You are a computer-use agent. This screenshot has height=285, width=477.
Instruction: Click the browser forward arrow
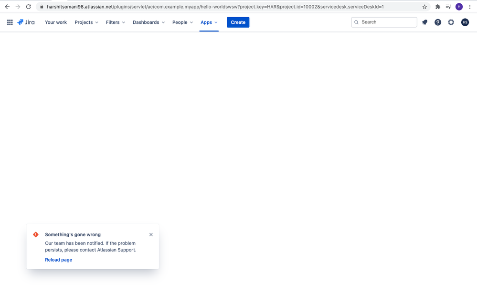click(x=18, y=7)
